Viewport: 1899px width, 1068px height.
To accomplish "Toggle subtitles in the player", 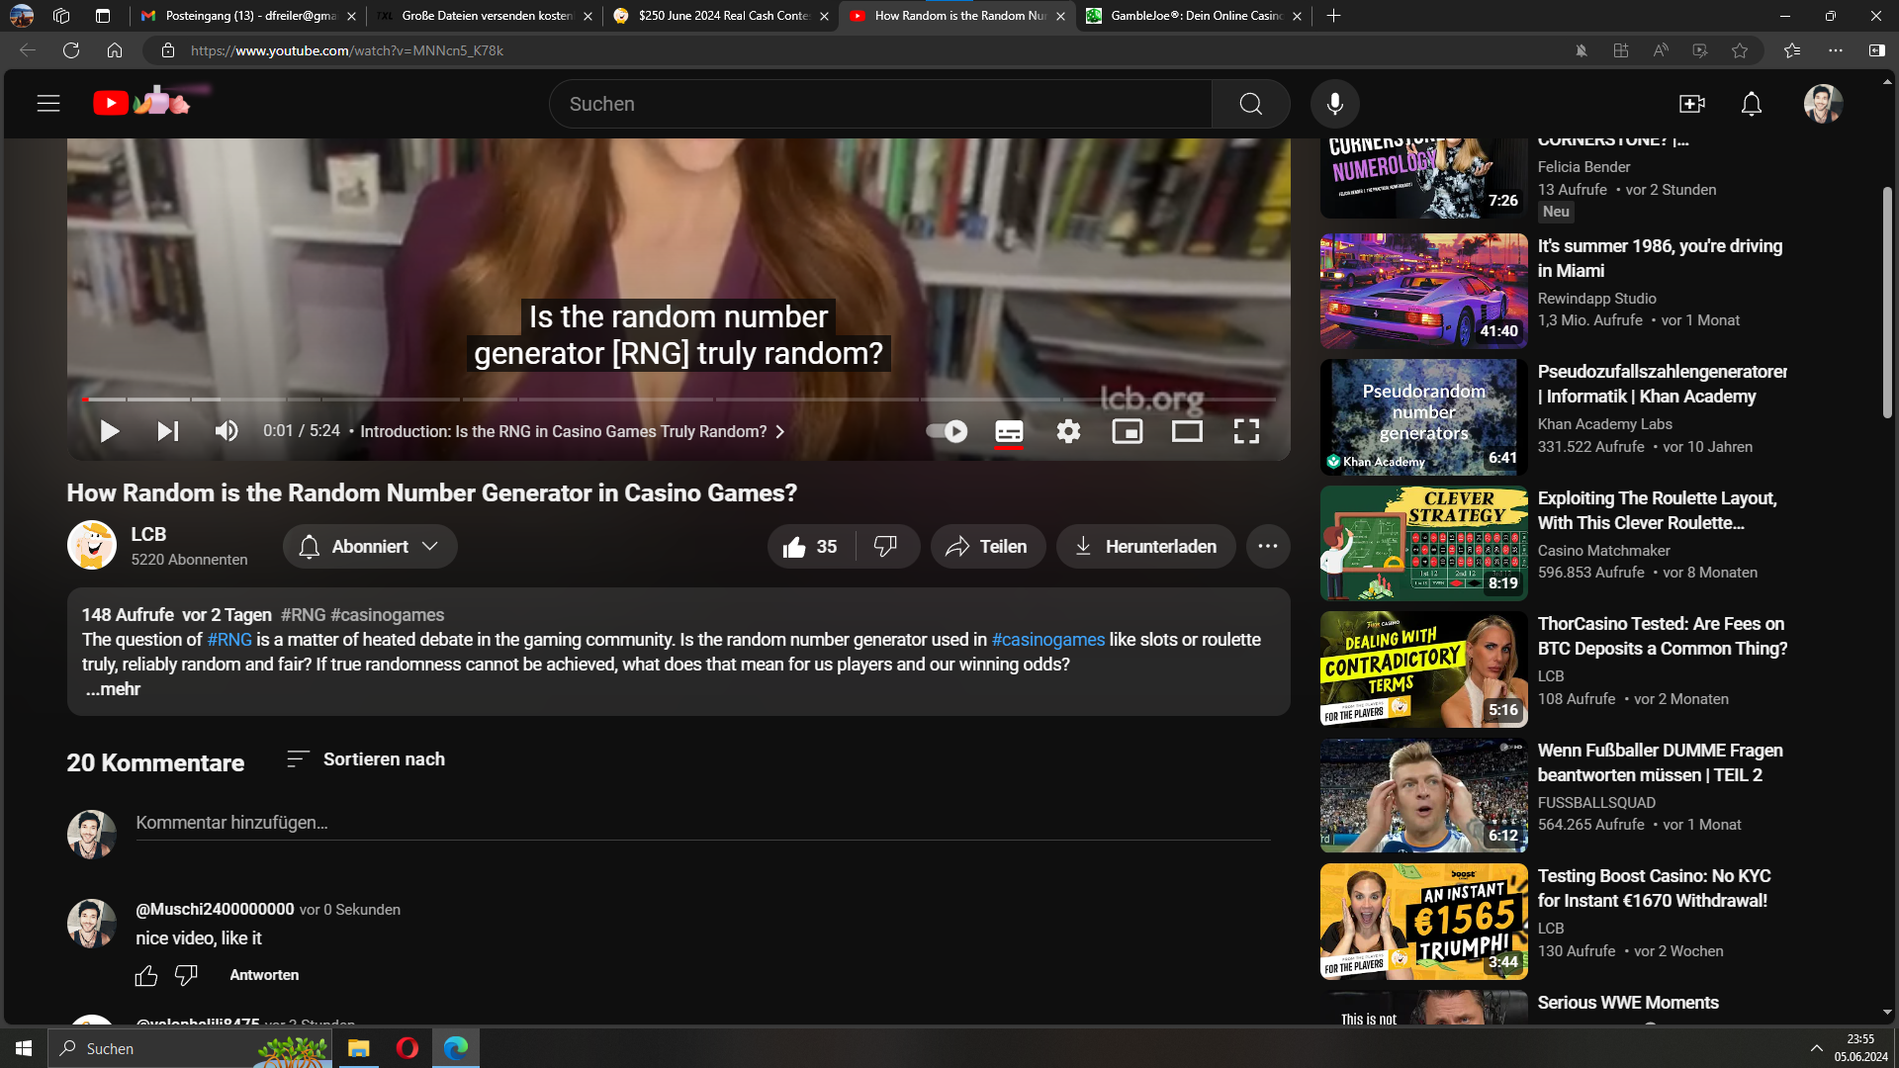I will pyautogui.click(x=1009, y=431).
